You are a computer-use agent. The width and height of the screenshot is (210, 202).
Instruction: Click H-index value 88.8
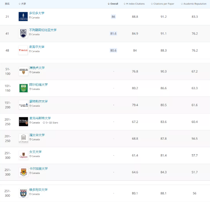coord(135,17)
